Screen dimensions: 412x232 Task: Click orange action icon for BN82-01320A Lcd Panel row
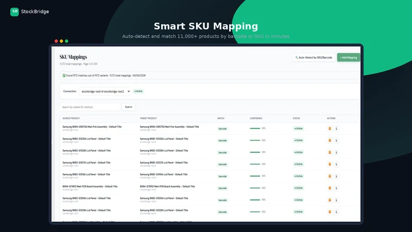click(330, 140)
